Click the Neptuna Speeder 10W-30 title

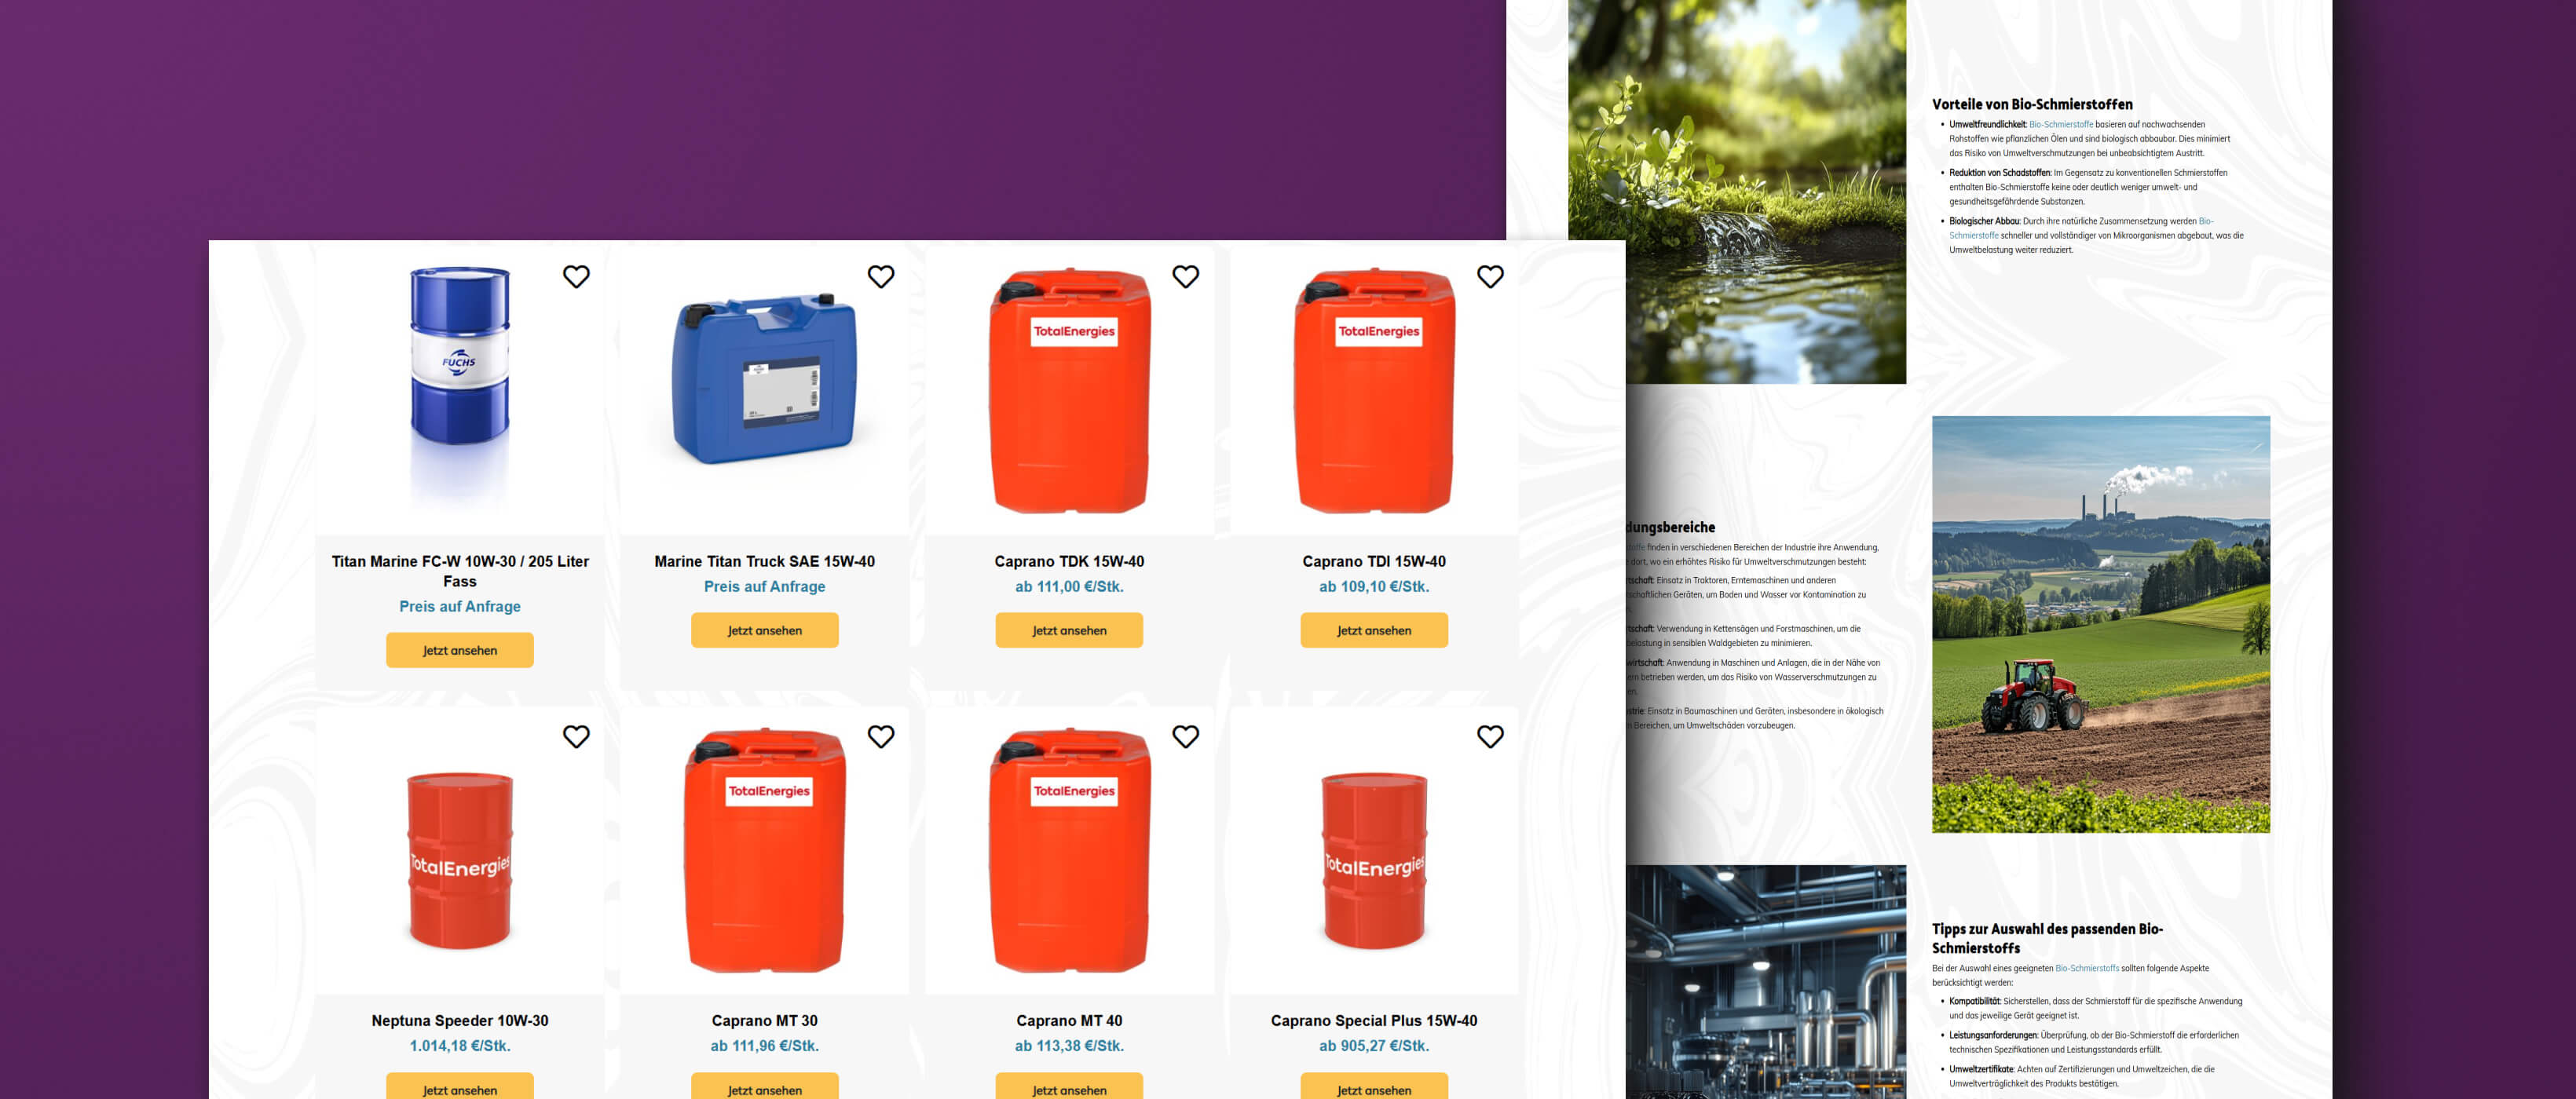pyautogui.click(x=460, y=1020)
